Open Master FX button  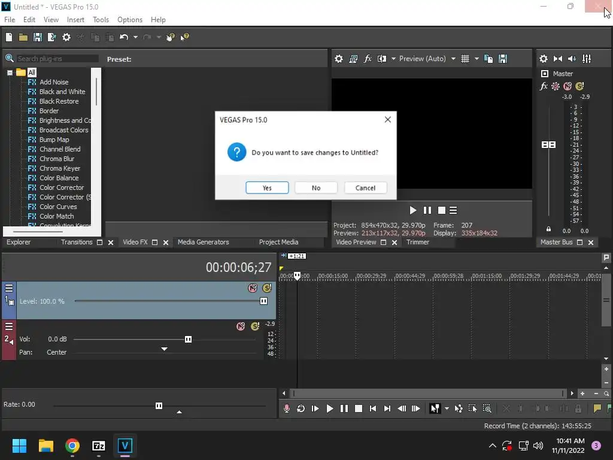pos(544,86)
